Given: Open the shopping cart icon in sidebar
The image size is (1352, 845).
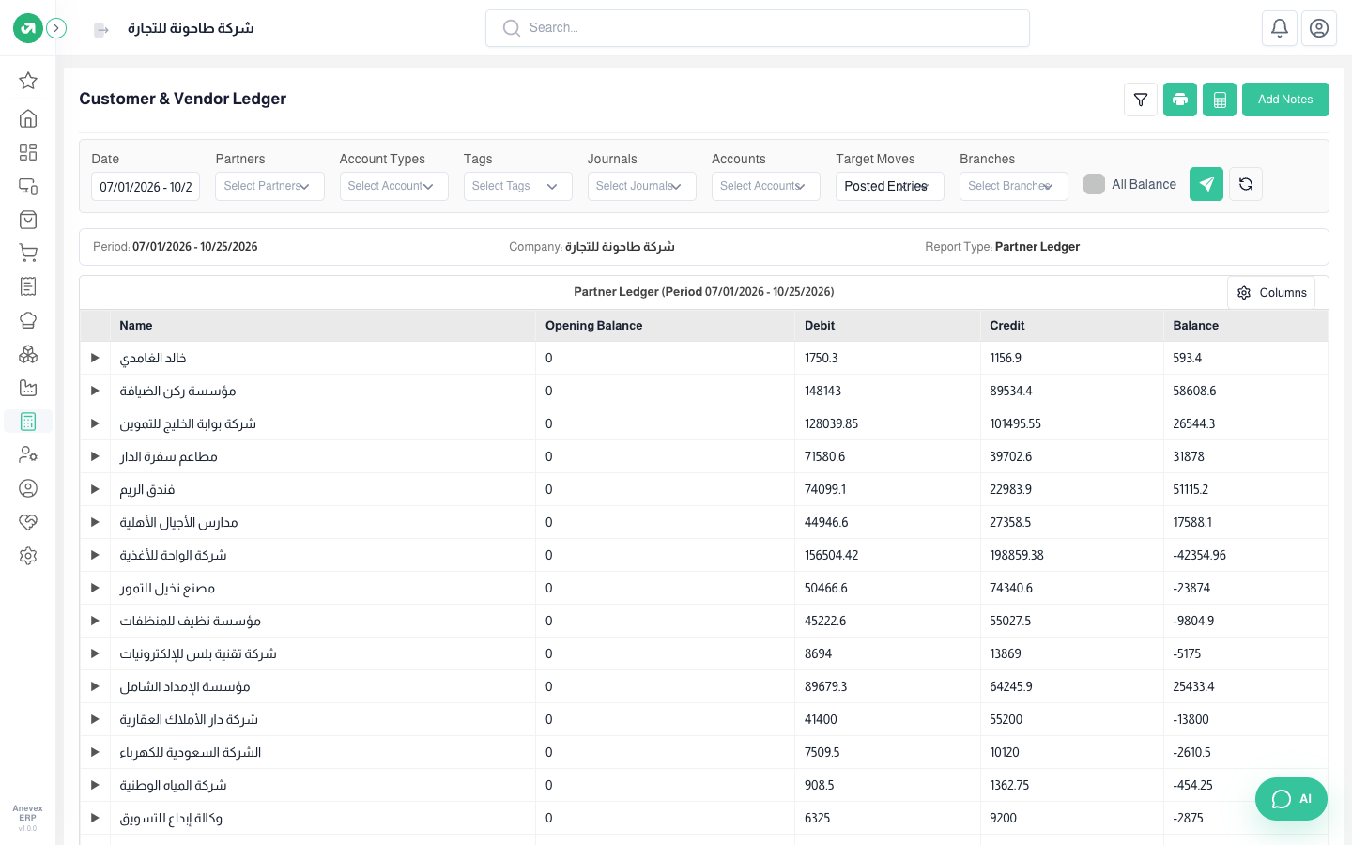Looking at the screenshot, I should pos(28,253).
